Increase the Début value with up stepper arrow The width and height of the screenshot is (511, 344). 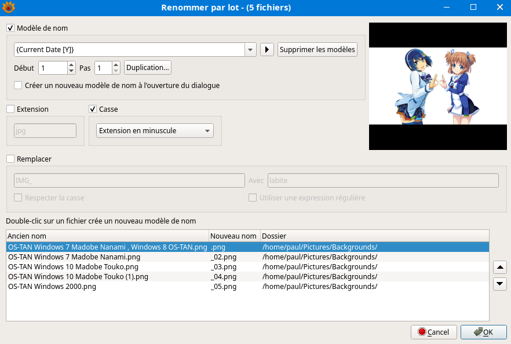[71, 64]
